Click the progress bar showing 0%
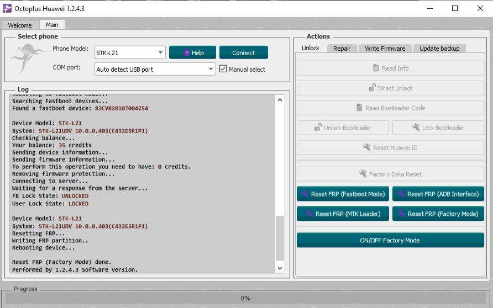The height and width of the screenshot is (308, 493). tap(245, 298)
